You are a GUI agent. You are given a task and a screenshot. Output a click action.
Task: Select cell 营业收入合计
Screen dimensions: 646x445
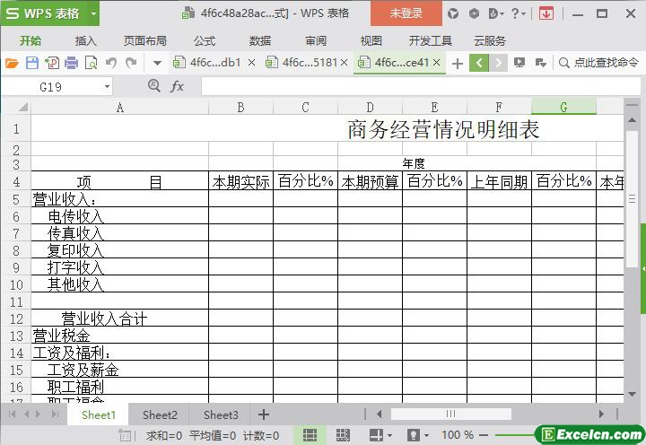tap(120, 318)
